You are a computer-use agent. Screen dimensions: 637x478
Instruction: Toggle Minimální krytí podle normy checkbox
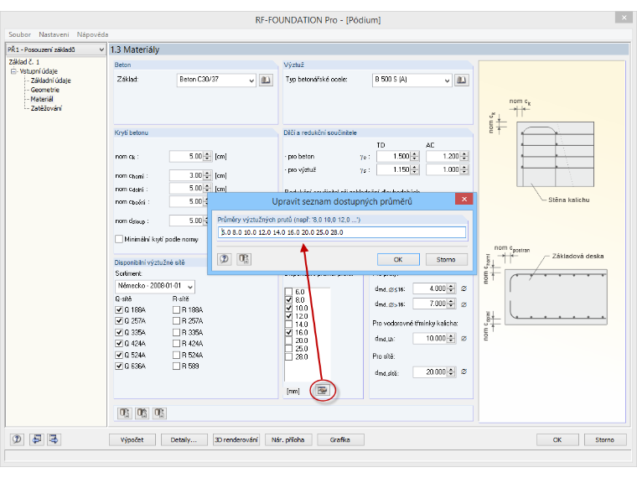pyautogui.click(x=119, y=239)
